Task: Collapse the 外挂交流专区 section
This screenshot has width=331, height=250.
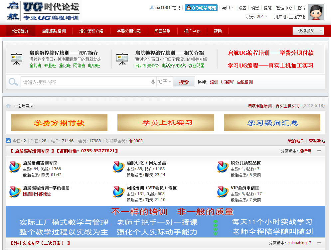Action: [x=319, y=243]
